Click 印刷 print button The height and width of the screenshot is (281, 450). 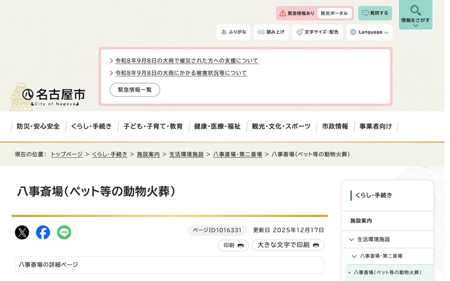coord(233,245)
